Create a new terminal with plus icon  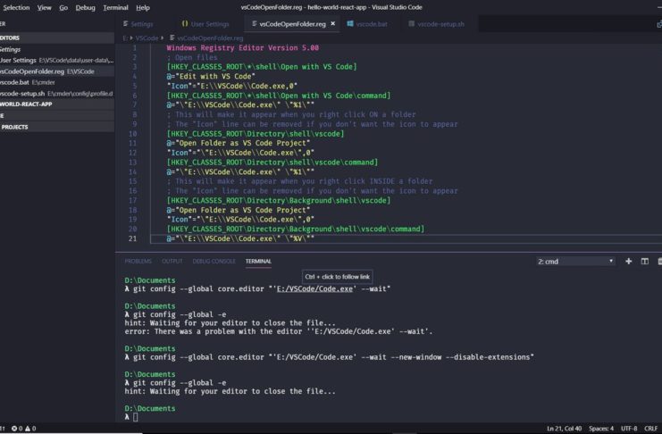[x=629, y=262]
